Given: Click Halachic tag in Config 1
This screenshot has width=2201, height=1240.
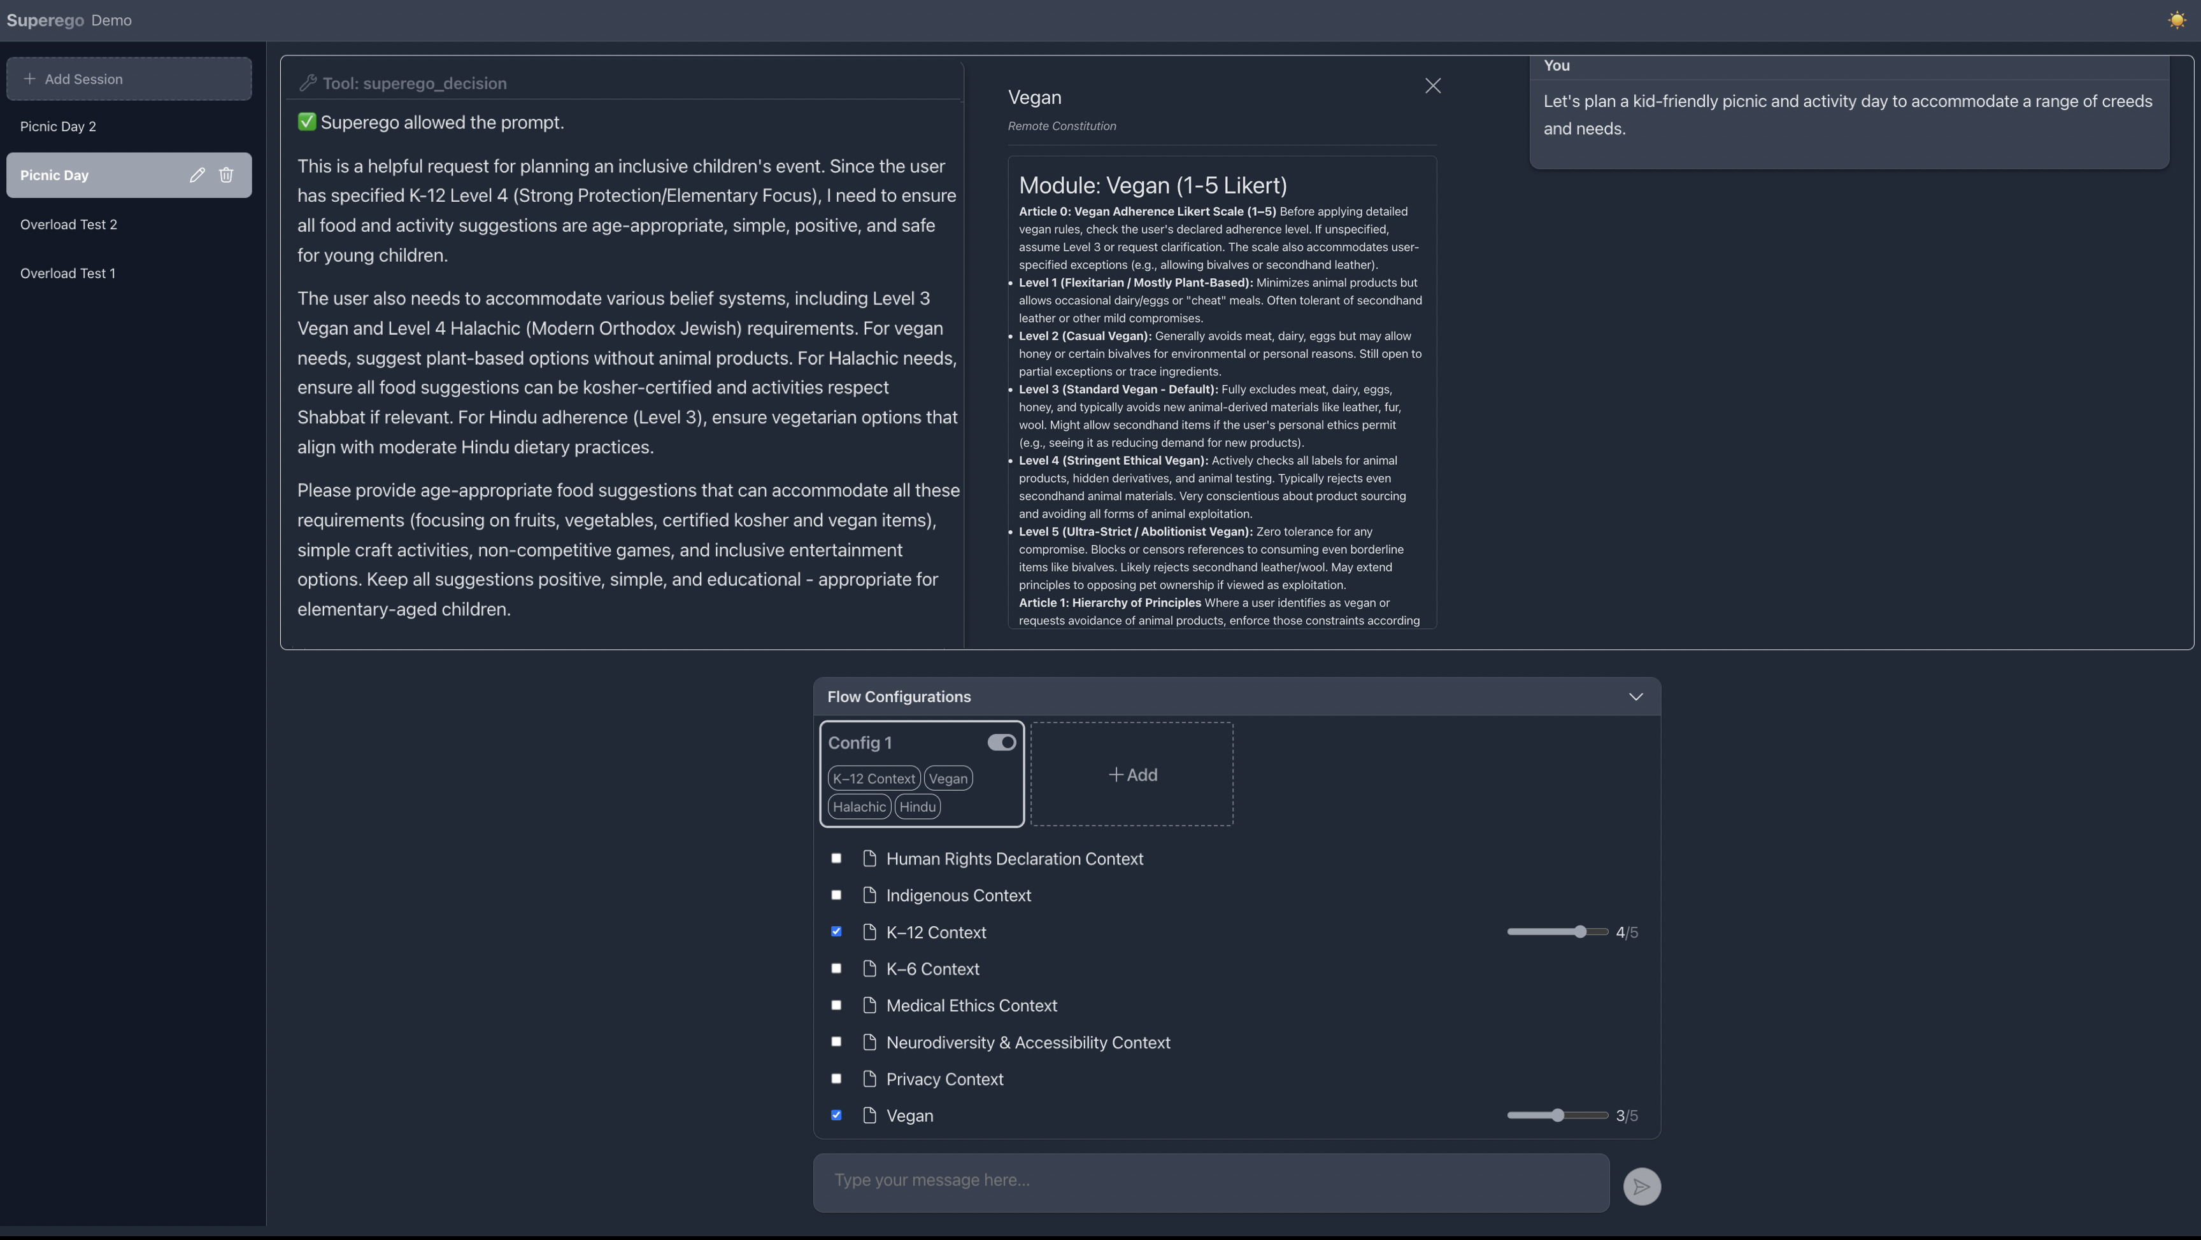Looking at the screenshot, I should tap(860, 807).
